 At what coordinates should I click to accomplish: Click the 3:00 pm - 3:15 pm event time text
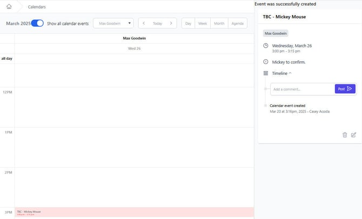pyautogui.click(x=286, y=51)
